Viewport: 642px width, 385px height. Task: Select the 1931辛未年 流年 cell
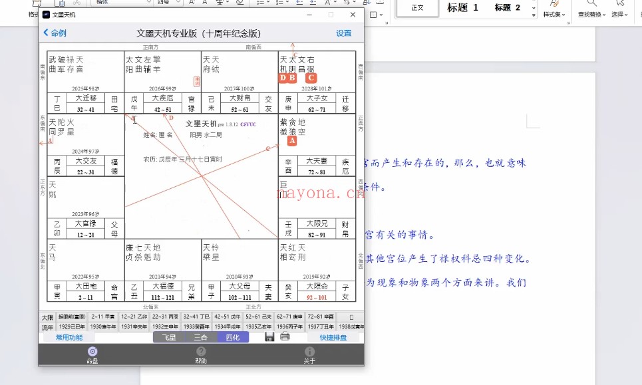134,327
